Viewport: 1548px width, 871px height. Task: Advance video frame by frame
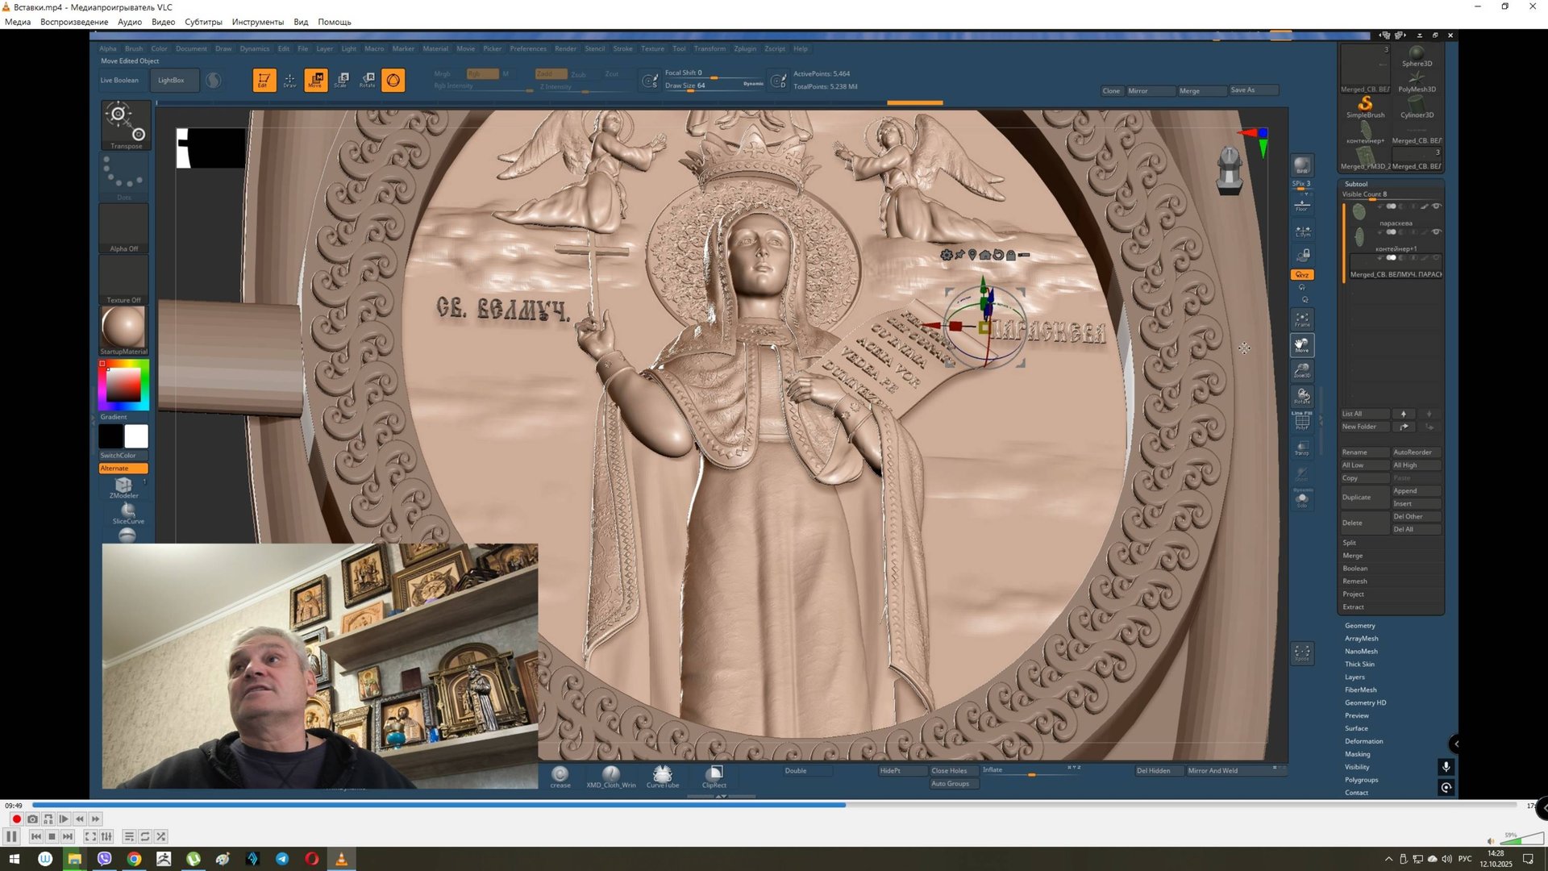[64, 819]
